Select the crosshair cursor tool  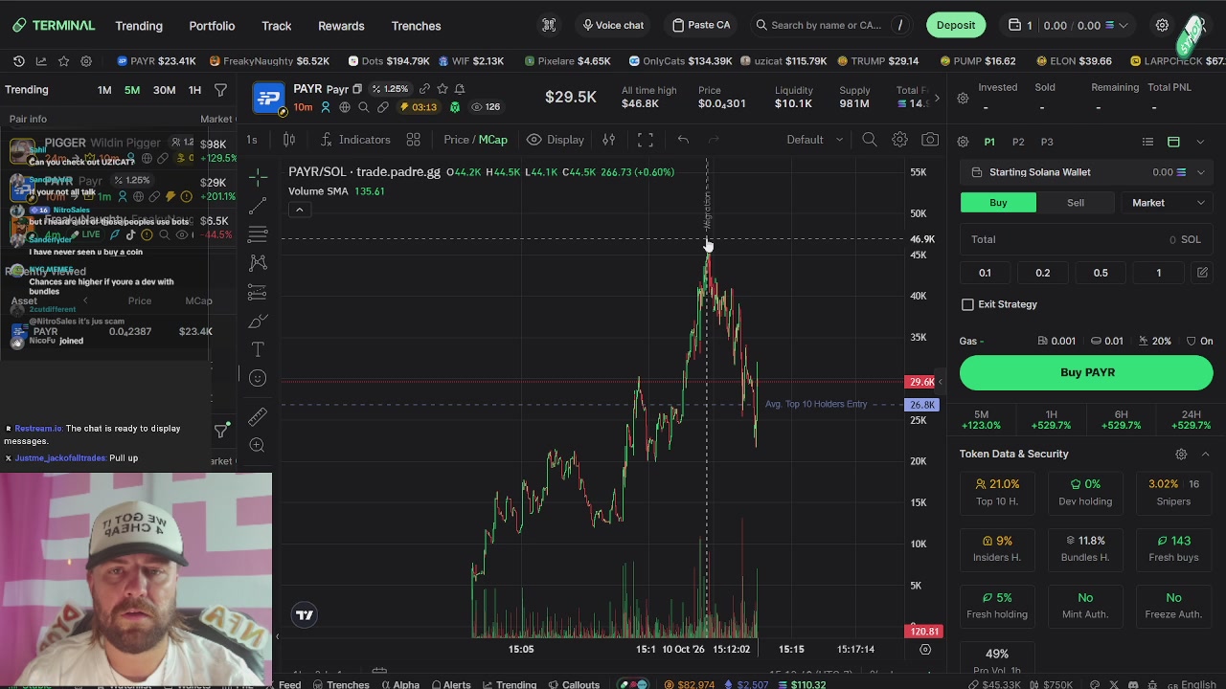[258, 178]
